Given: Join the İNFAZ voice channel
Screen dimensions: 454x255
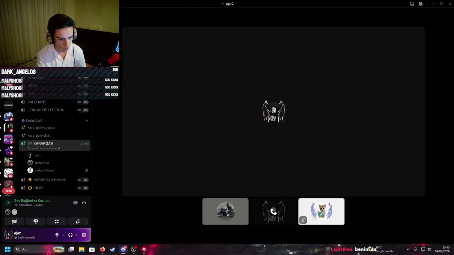Looking at the screenshot, I should [x=55, y=188].
